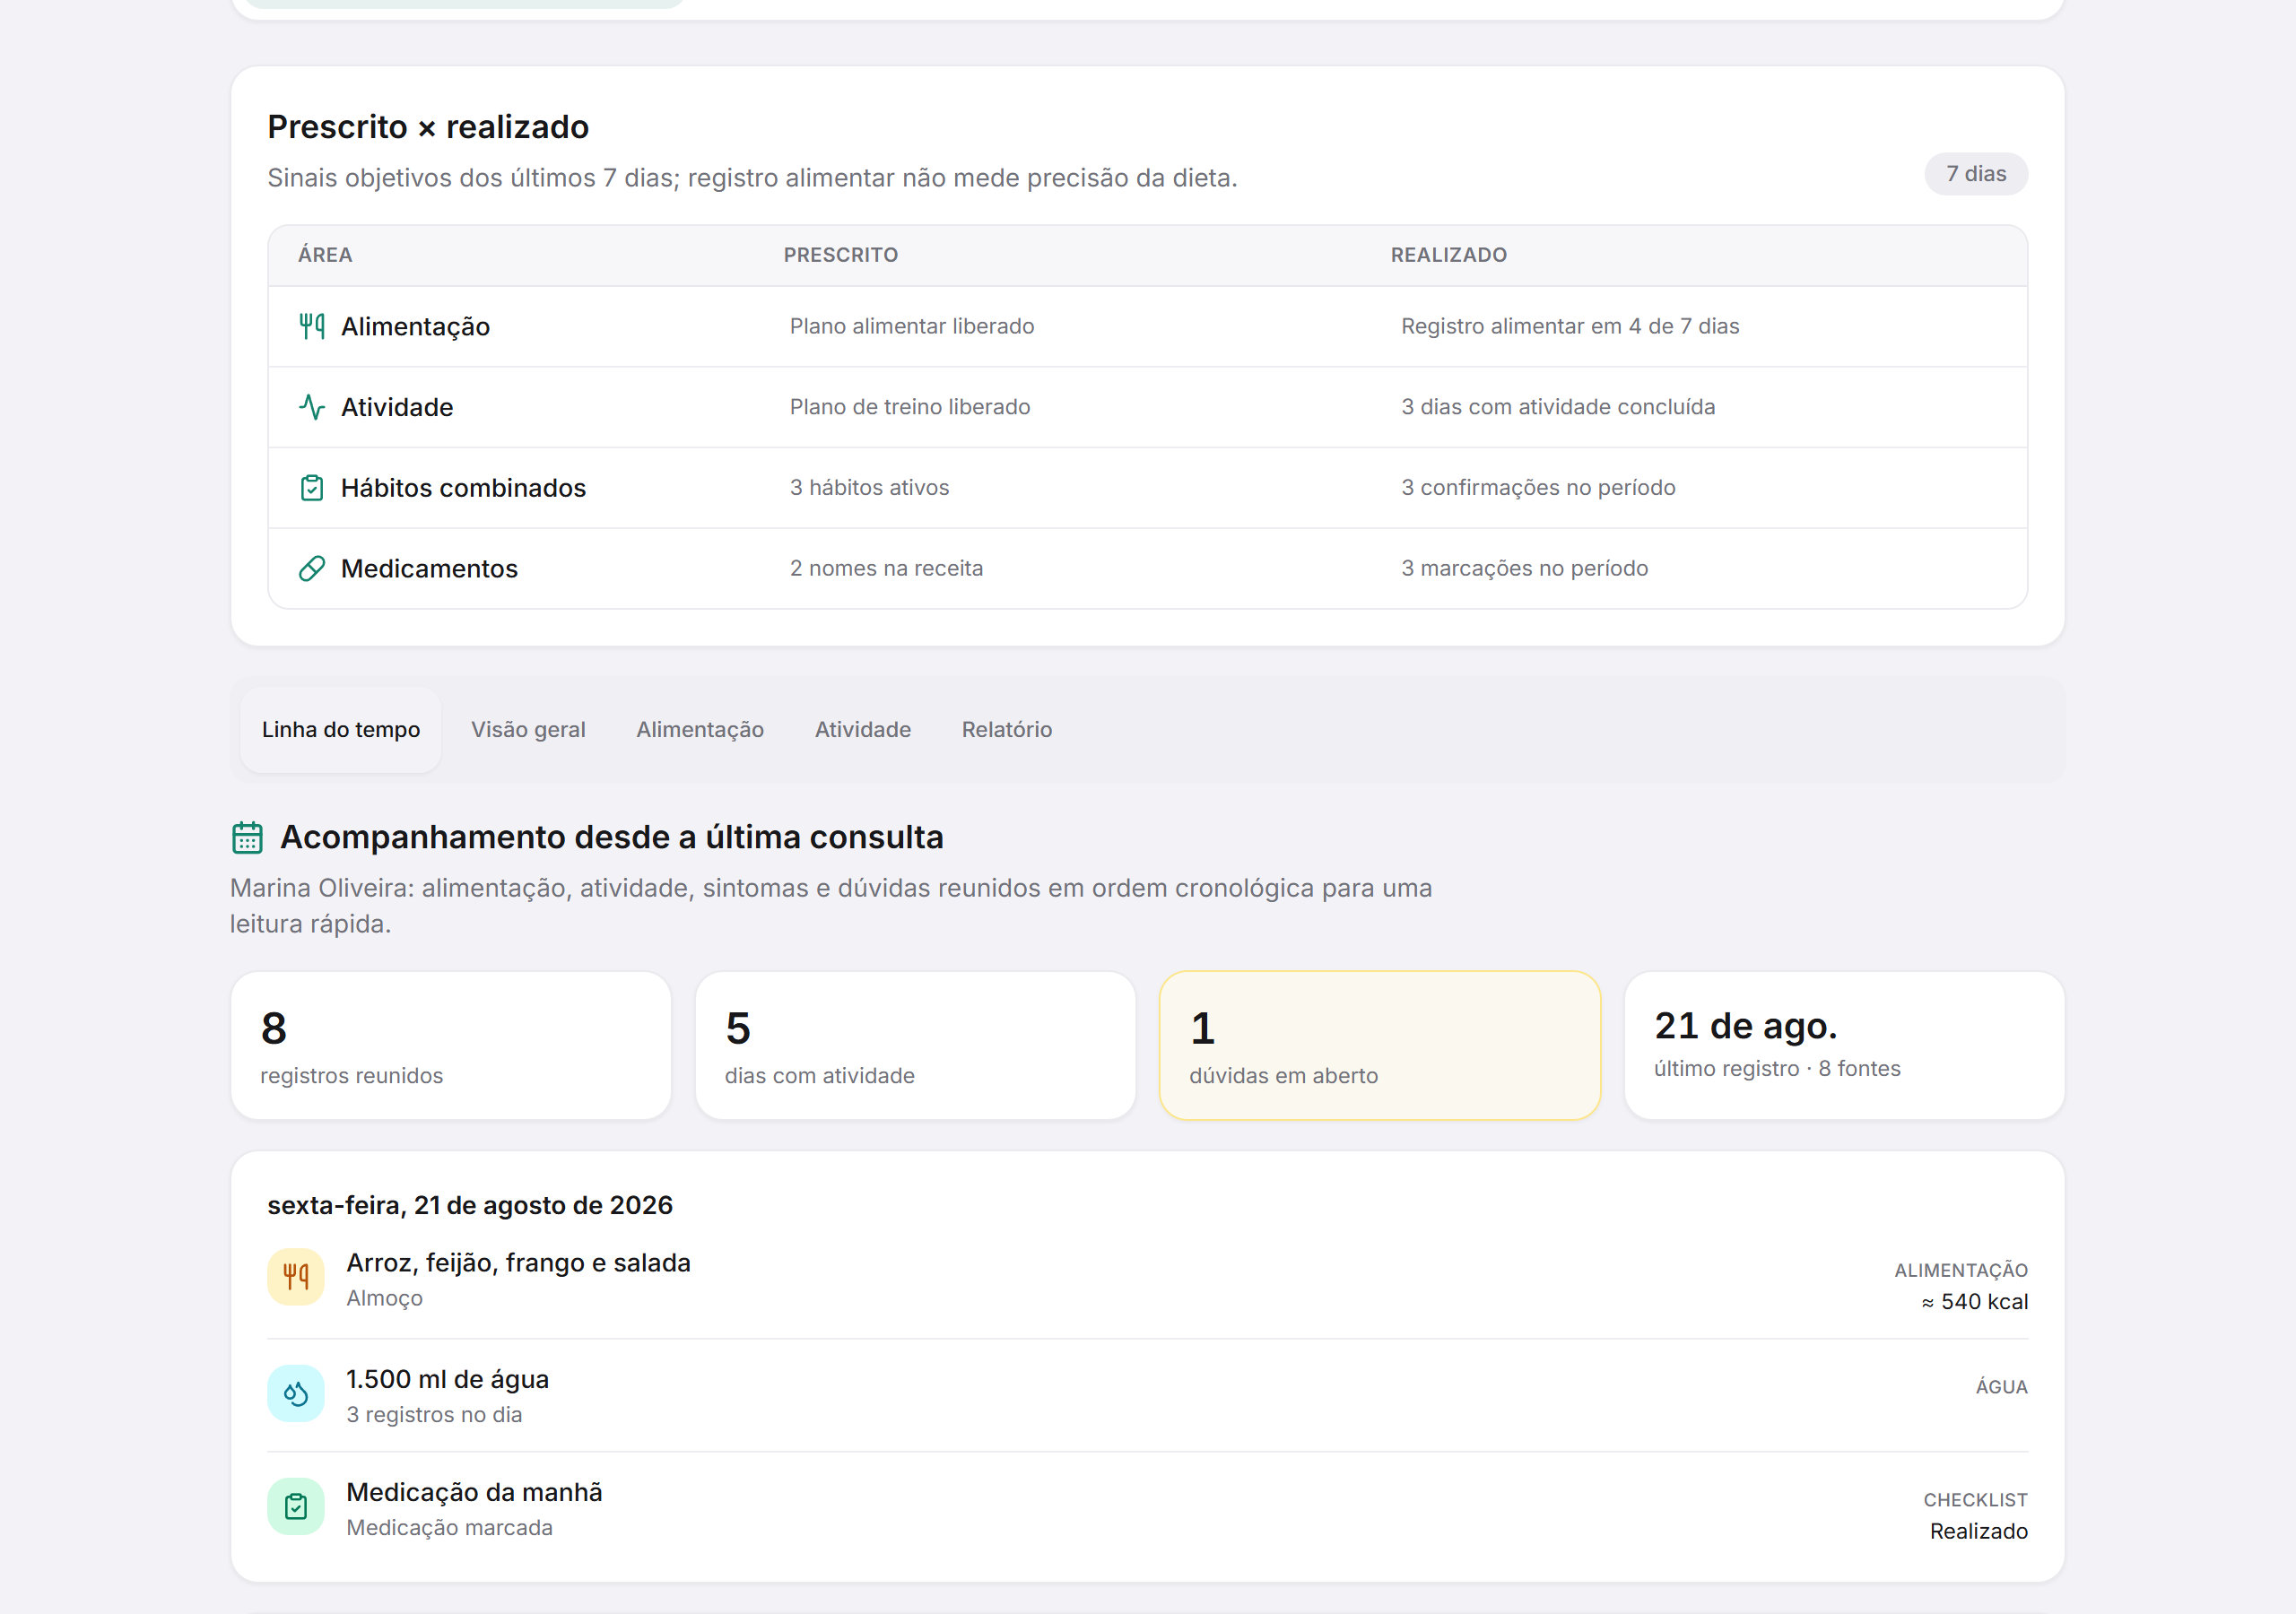
Task: Open the Alimentação tab
Action: click(700, 730)
